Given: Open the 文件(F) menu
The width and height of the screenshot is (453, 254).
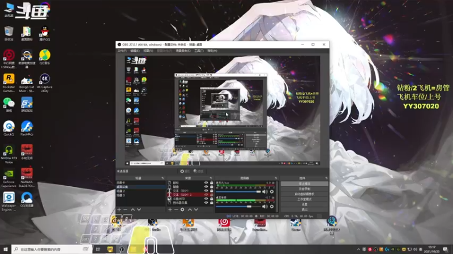Looking at the screenshot, I should (x=122, y=51).
